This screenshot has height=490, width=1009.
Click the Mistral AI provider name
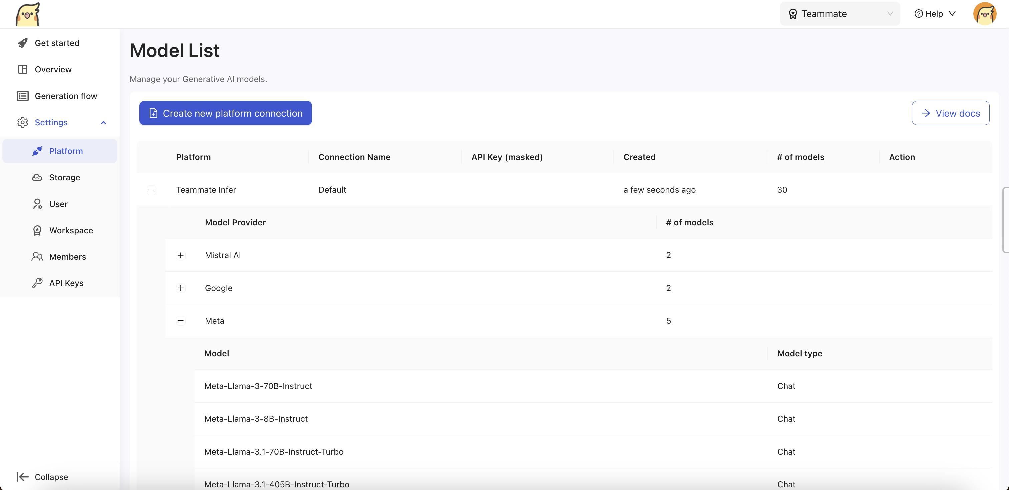223,255
